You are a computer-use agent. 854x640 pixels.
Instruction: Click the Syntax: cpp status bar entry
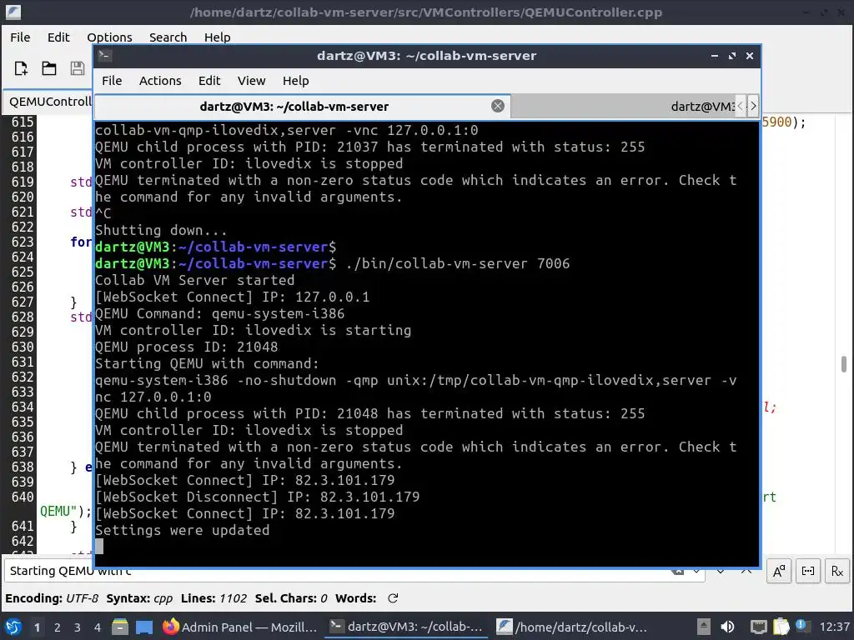tap(139, 598)
